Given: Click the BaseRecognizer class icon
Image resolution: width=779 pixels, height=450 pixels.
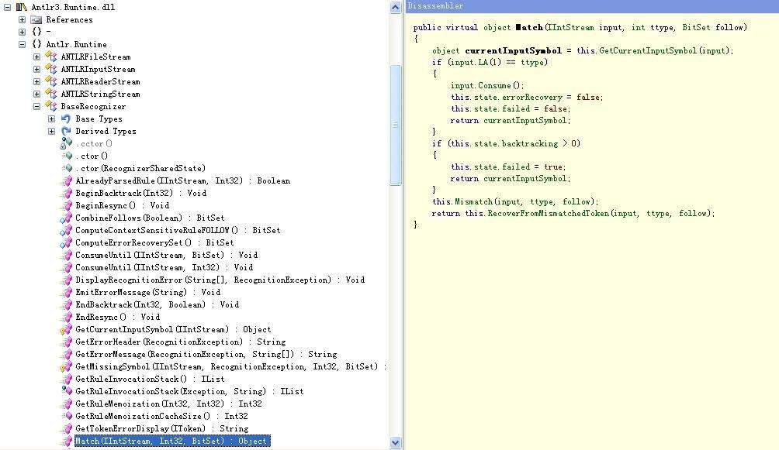Looking at the screenshot, I should point(50,106).
